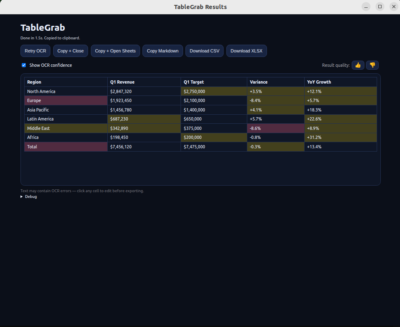Edit the low-confidence Europe cell
This screenshot has width=400, height=327.
click(x=66, y=100)
